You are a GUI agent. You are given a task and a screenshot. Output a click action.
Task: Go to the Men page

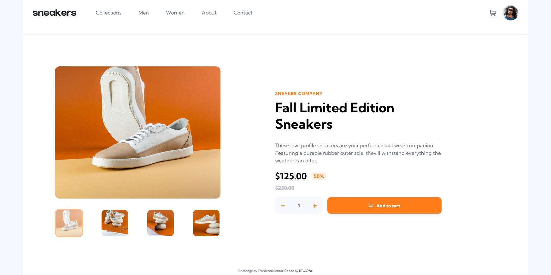(144, 13)
